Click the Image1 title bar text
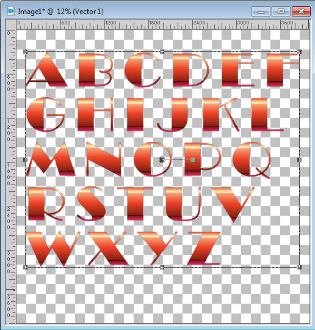The width and height of the screenshot is (315, 330). (x=60, y=12)
